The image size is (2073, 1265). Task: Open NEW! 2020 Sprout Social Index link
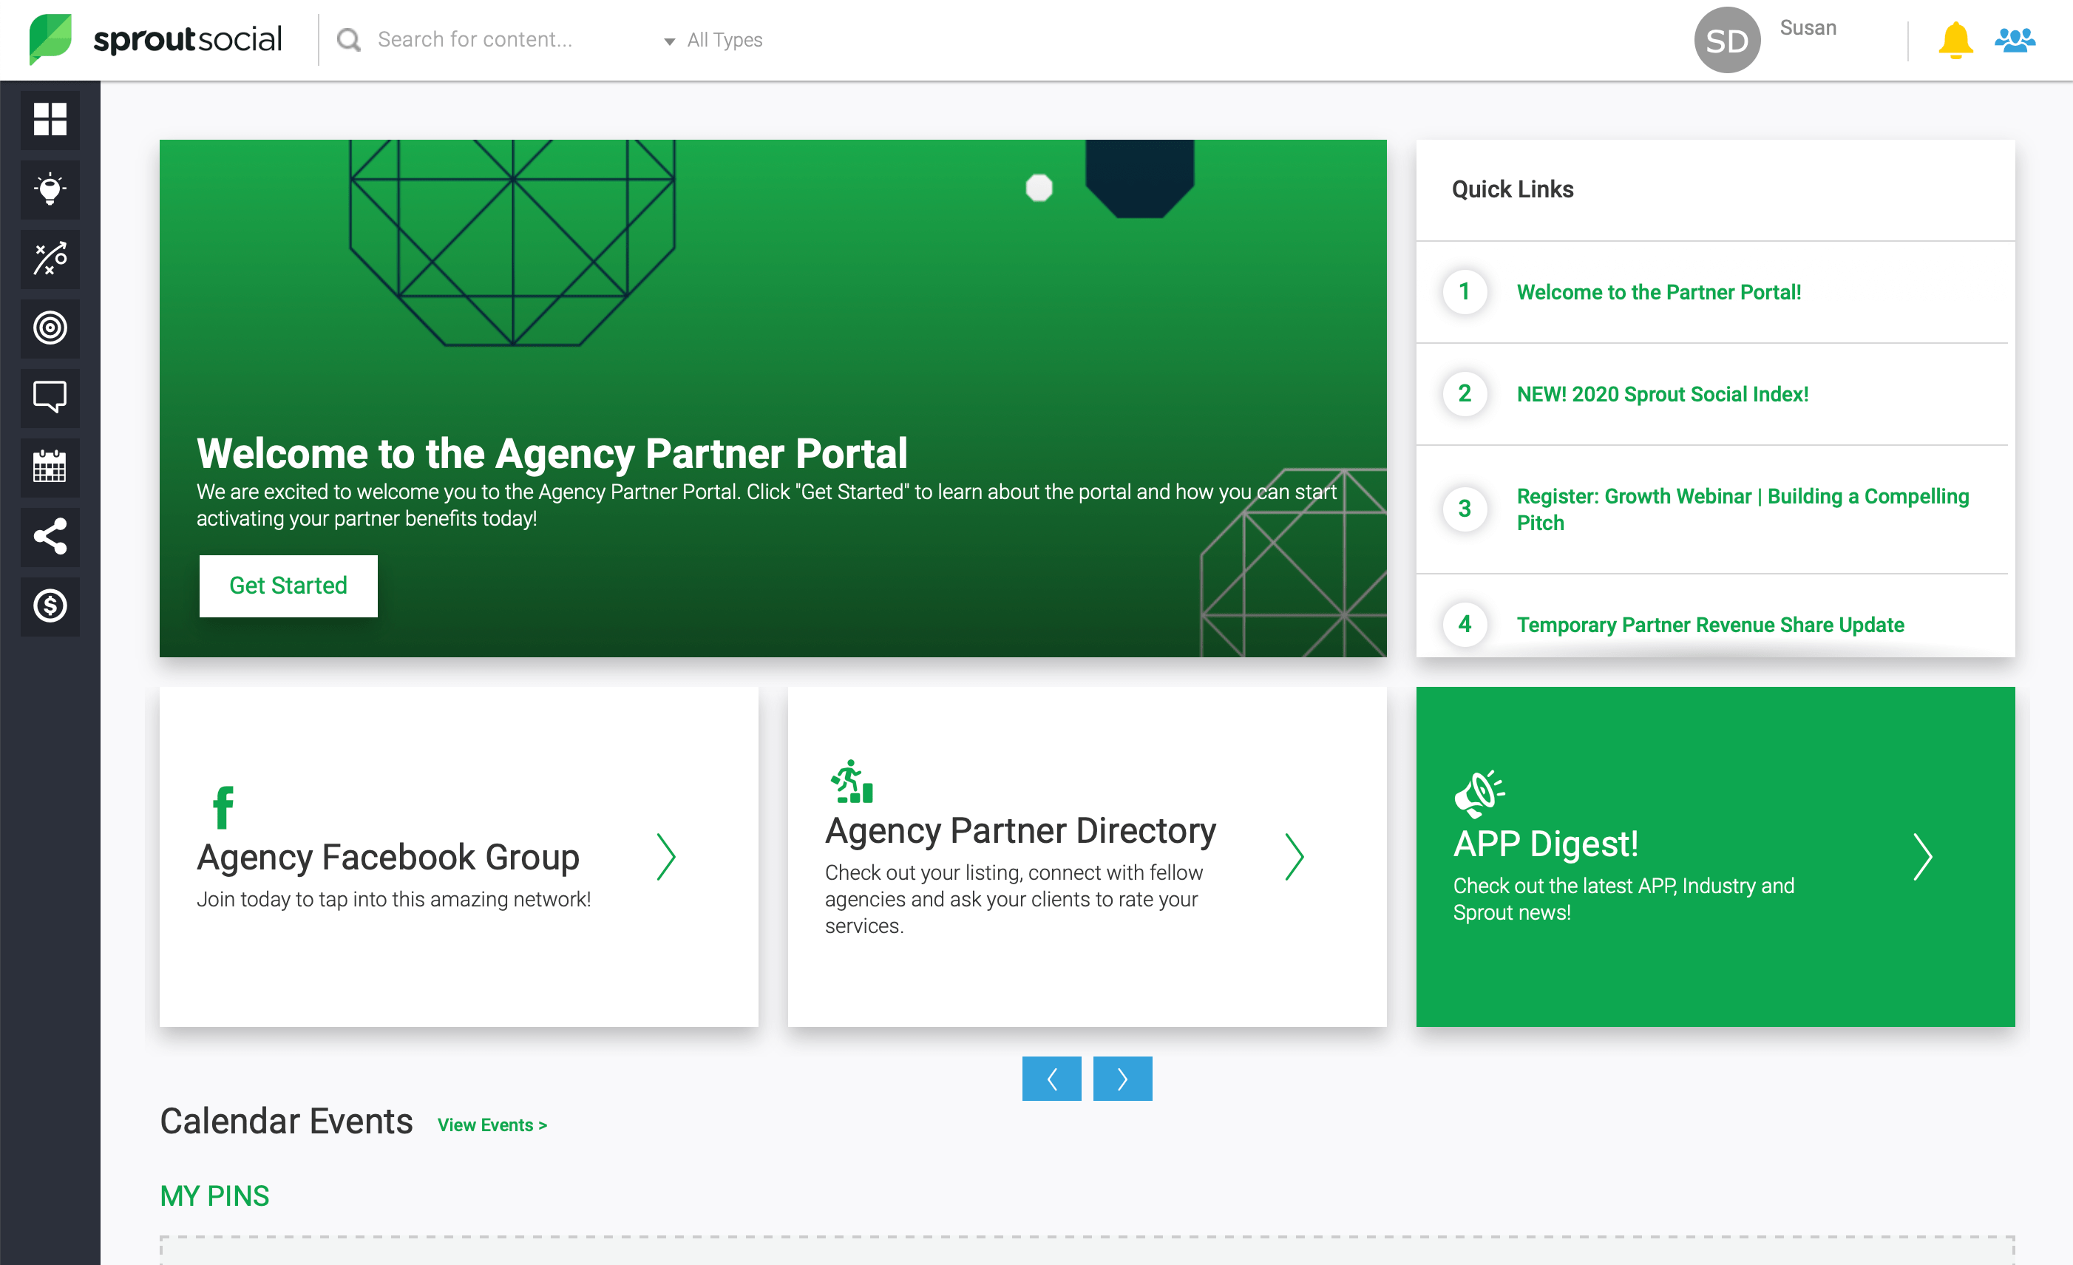(1662, 393)
